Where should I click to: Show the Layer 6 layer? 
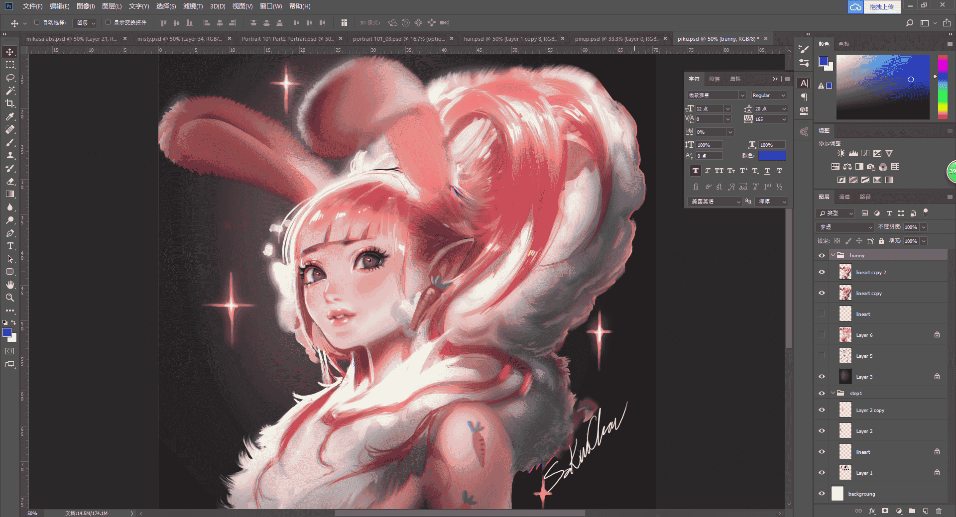pyautogui.click(x=822, y=335)
